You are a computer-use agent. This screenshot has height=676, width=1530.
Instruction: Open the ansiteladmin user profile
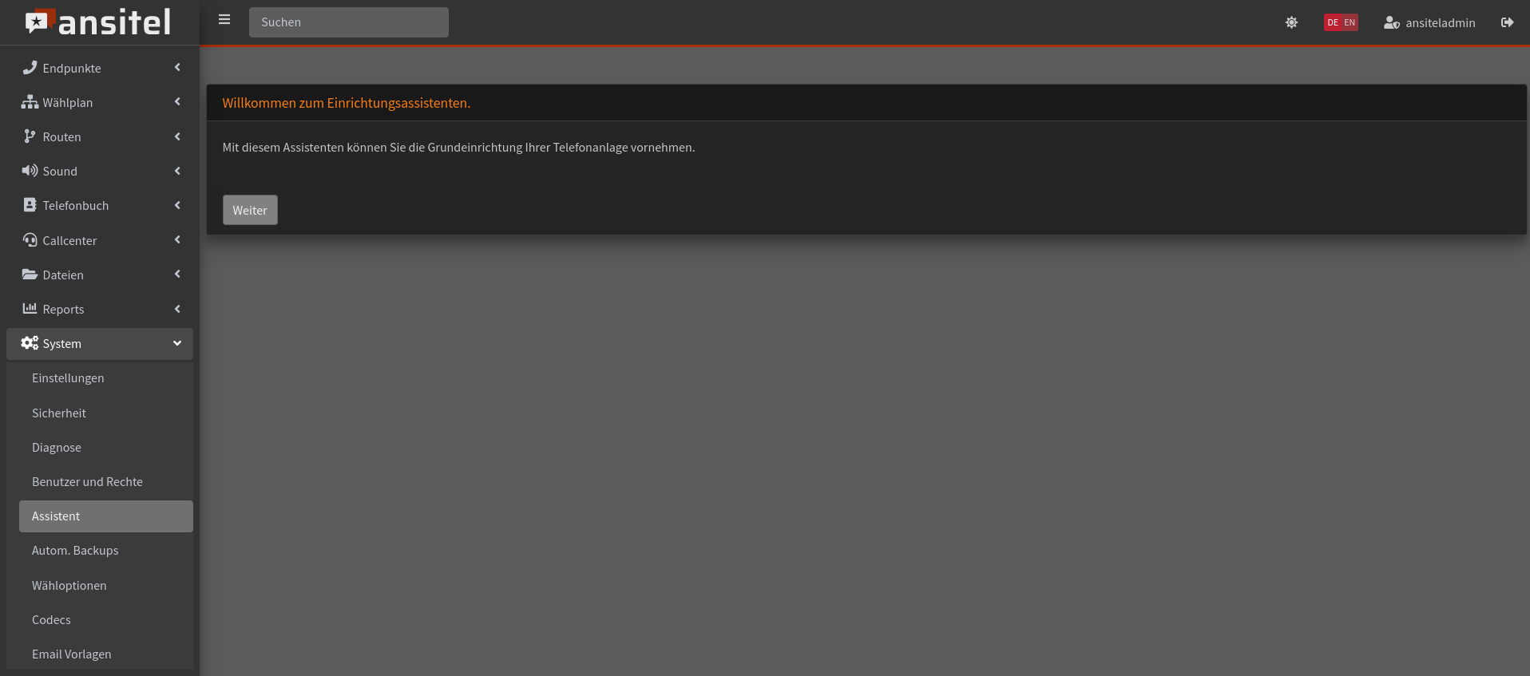[x=1429, y=22]
